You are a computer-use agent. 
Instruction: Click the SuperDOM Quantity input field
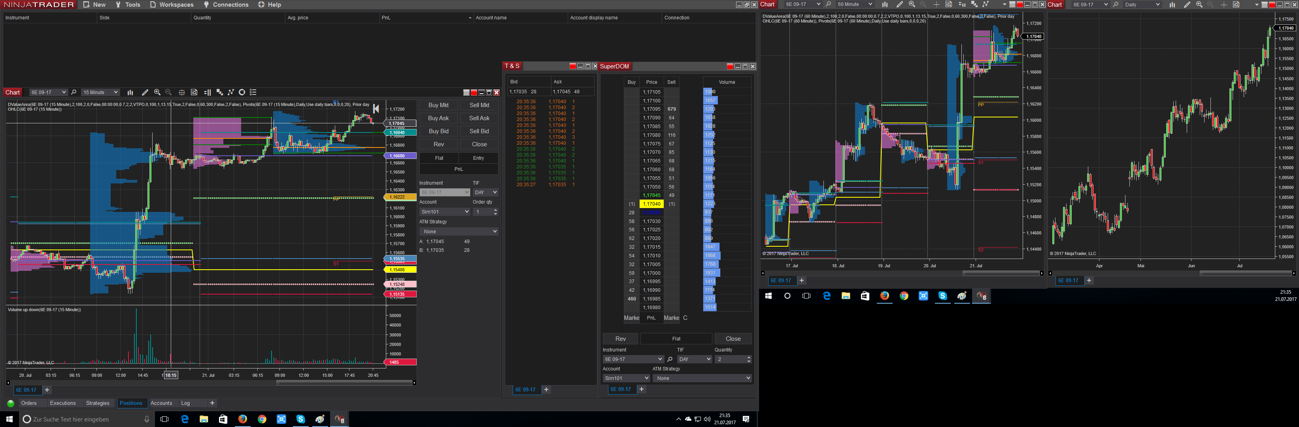(733, 359)
